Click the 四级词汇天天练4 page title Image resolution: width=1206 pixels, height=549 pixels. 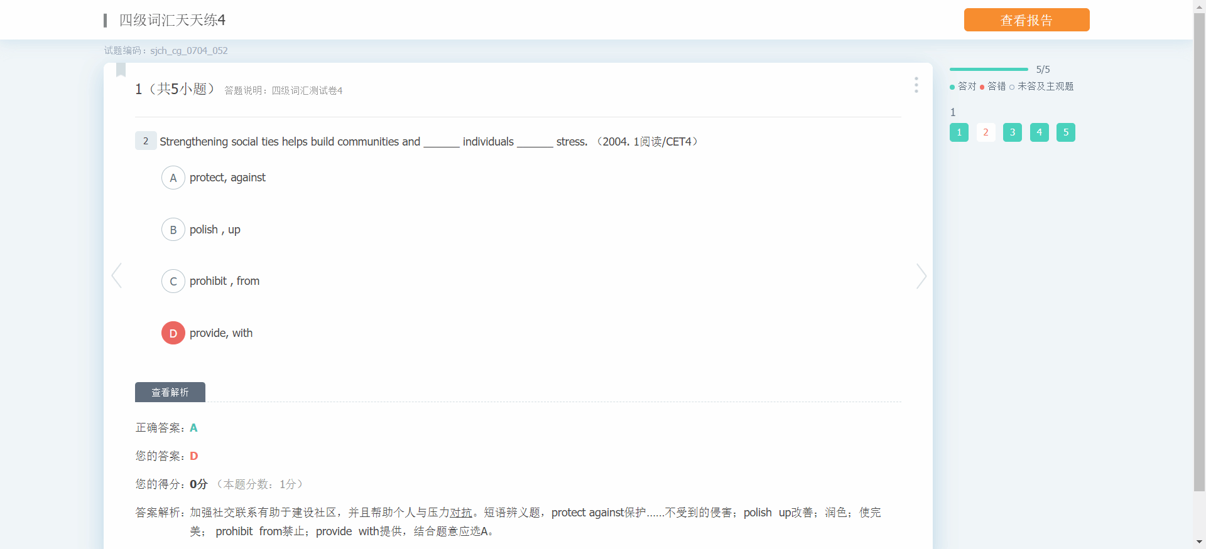click(172, 20)
